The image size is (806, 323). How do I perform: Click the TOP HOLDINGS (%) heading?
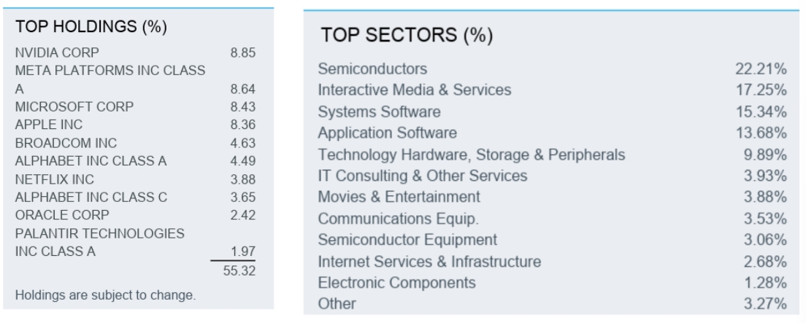(x=91, y=28)
